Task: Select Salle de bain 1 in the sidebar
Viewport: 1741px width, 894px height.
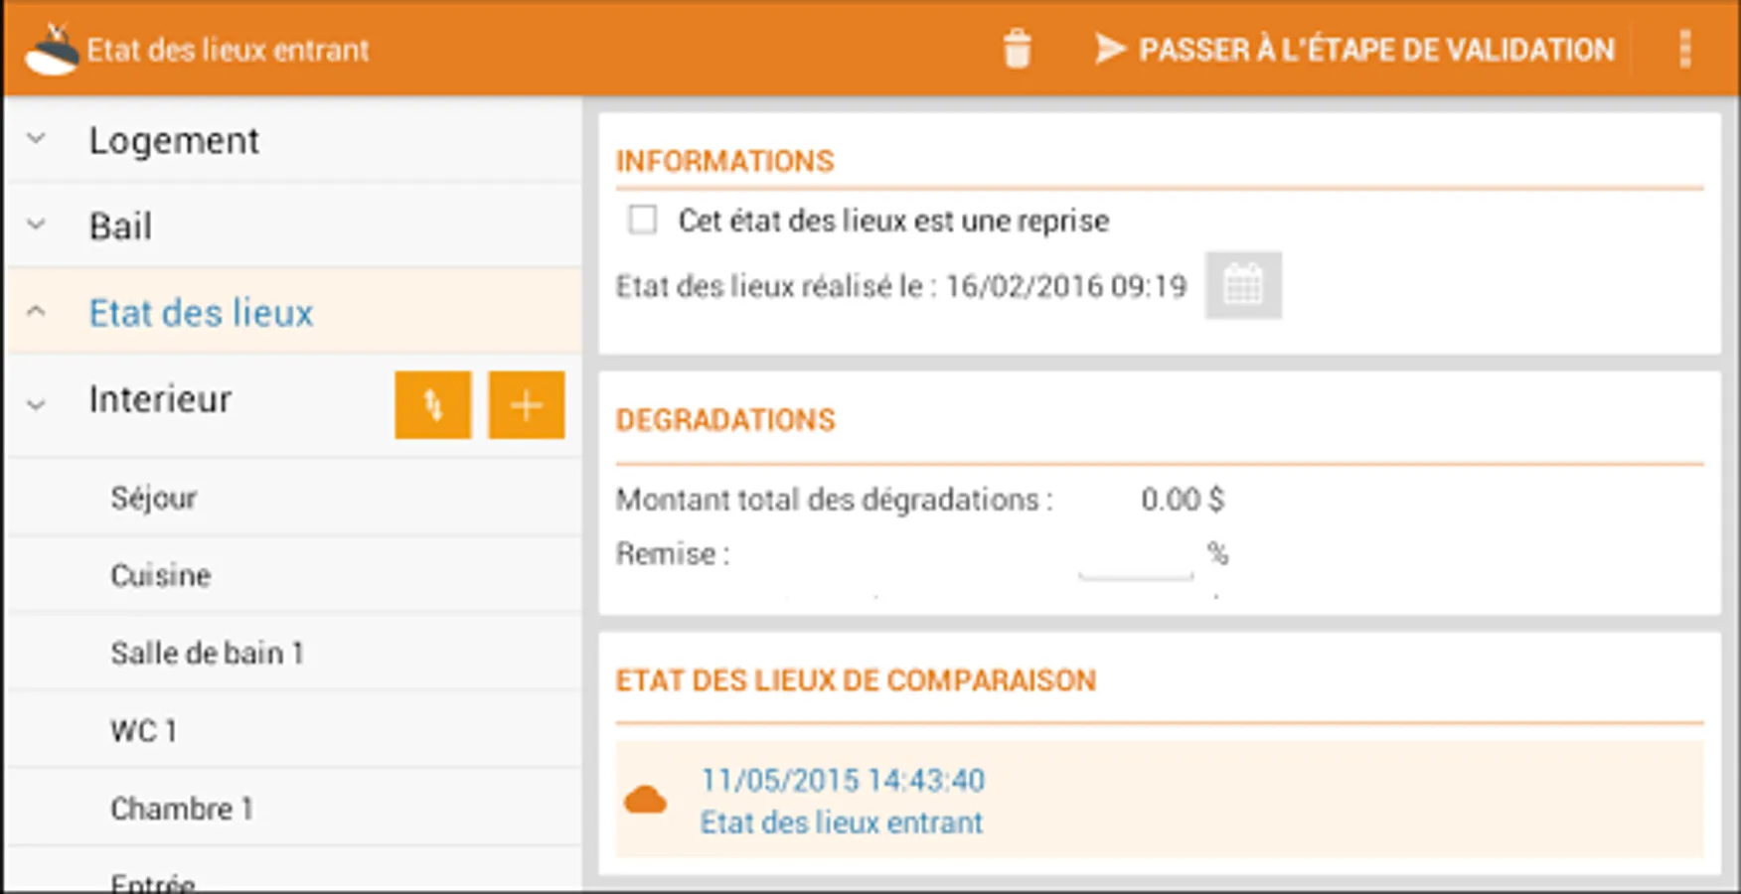Action: 208,653
